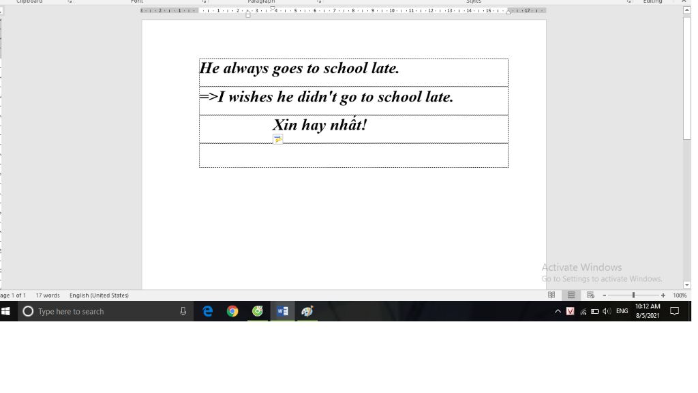Select the Print Layout view button
This screenshot has height=393, width=698.
571,295
